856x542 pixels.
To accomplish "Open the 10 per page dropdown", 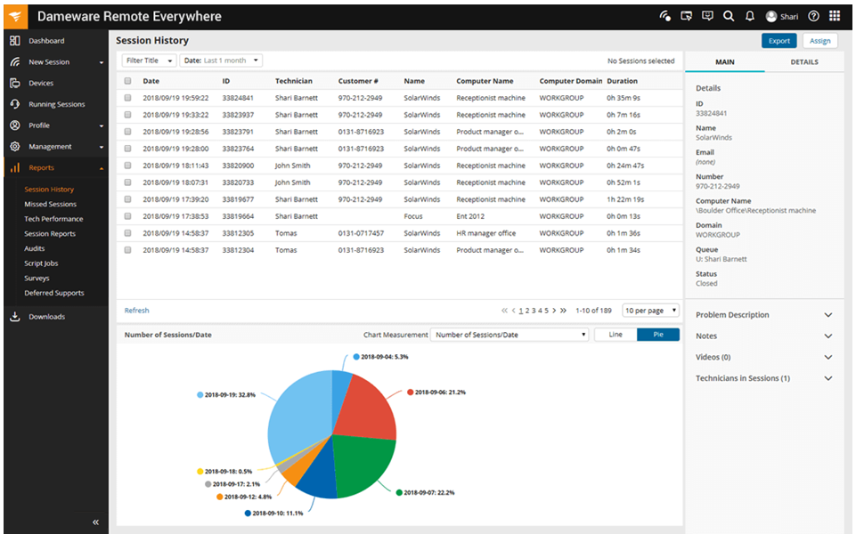I will [x=651, y=311].
